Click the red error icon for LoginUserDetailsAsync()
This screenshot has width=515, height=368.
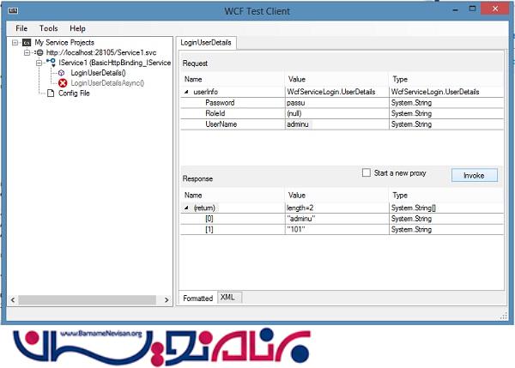(63, 83)
